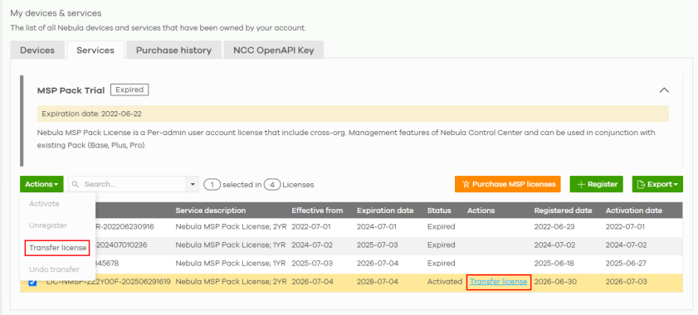Click registered date 2025-06-18 cell
Screen dimensions: 698x315
point(554,264)
